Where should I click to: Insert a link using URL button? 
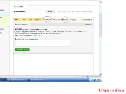pyautogui.click(x=31, y=20)
